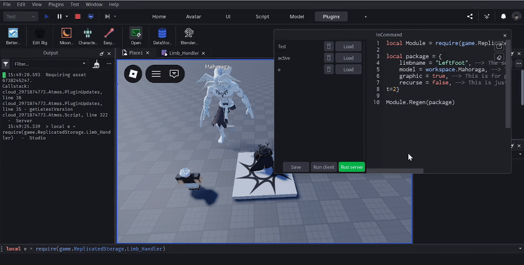Load the saved 'e' command
The width and height of the screenshot is (524, 265).
click(x=348, y=70)
